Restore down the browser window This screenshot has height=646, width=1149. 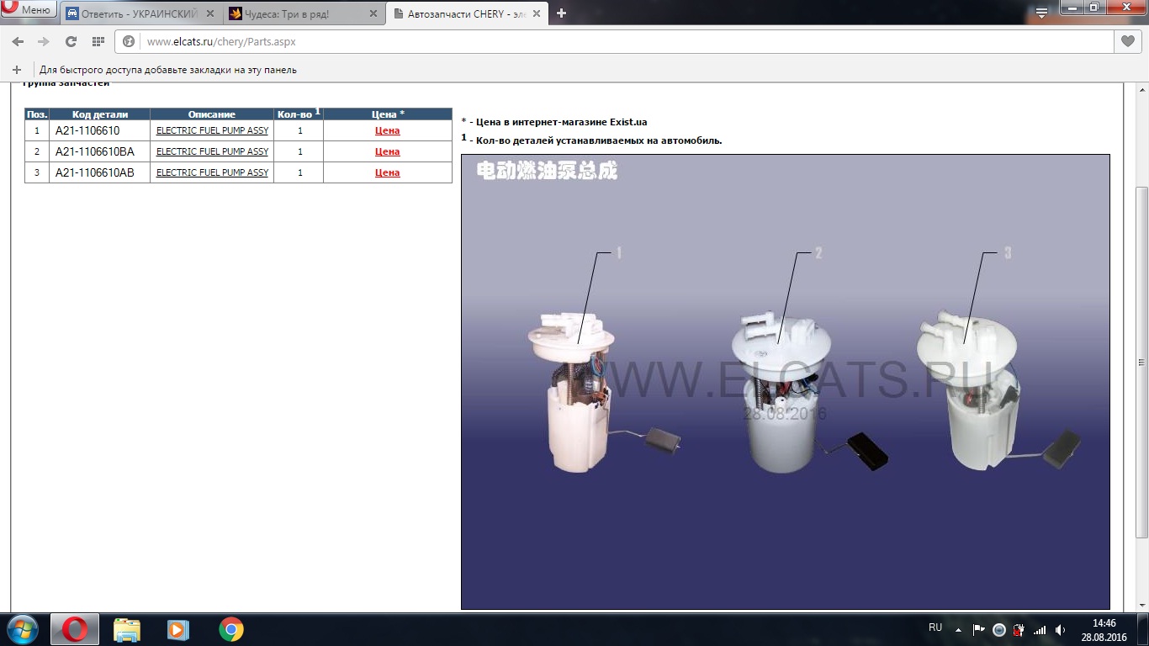[x=1093, y=7]
